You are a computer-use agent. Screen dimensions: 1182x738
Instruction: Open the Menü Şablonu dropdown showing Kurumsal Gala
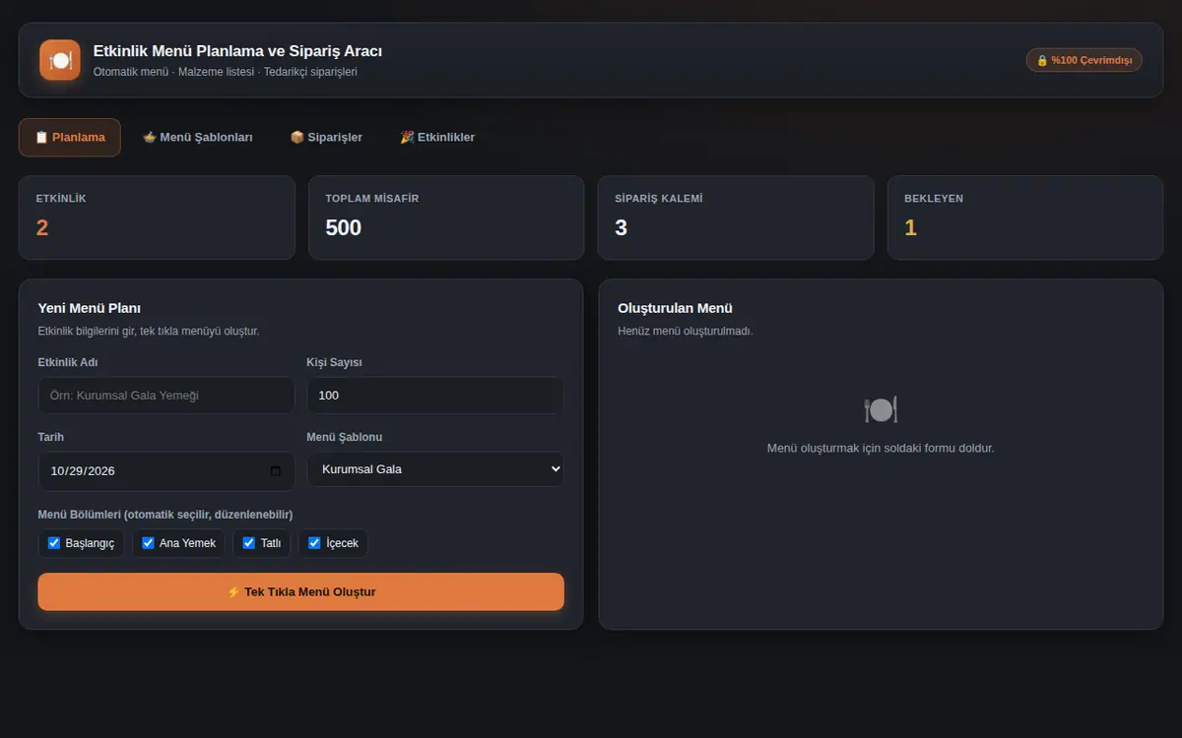point(435,469)
